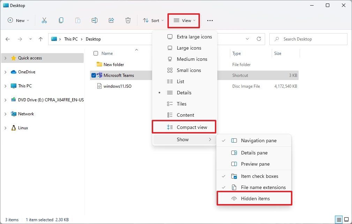Viewport: 352px width, 224px height.
Task: Click the Cut icon in the toolbar
Action: point(44,20)
